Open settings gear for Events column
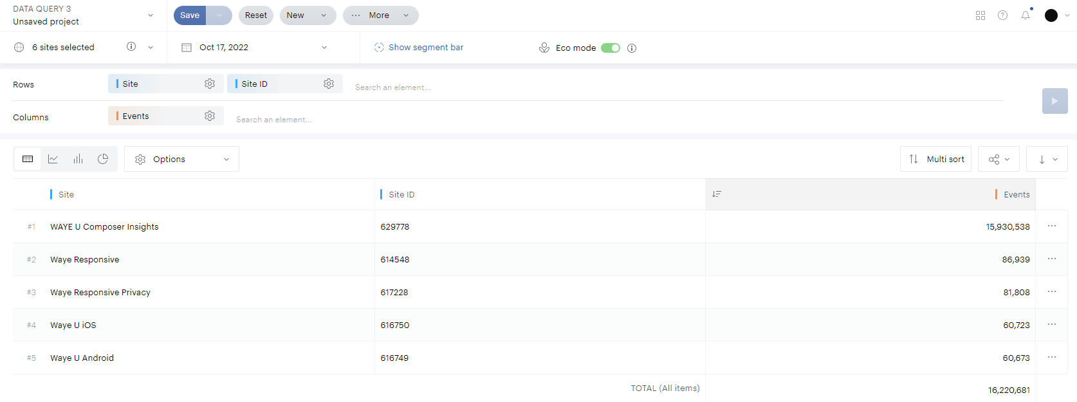The height and width of the screenshot is (402, 1077). point(210,116)
